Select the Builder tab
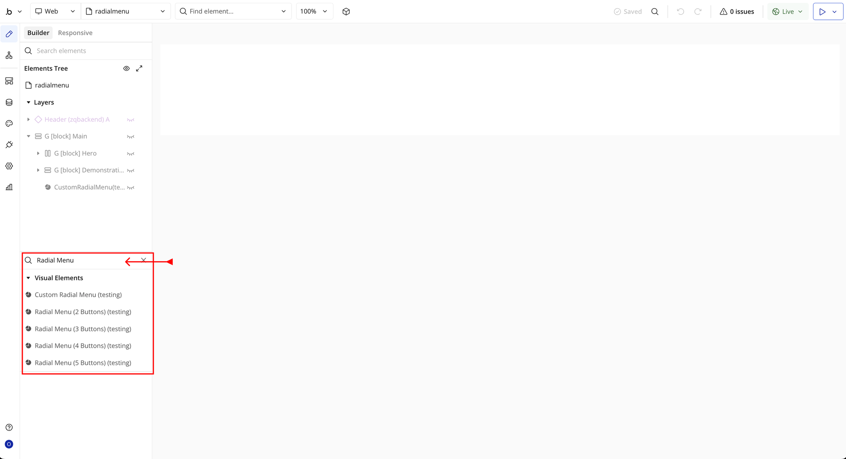The width and height of the screenshot is (846, 459). point(38,33)
